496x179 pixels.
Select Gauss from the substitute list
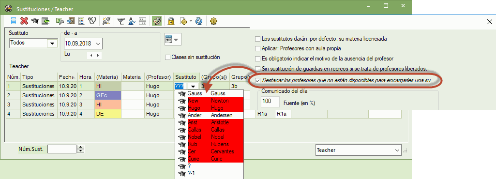pyautogui.click(x=209, y=93)
